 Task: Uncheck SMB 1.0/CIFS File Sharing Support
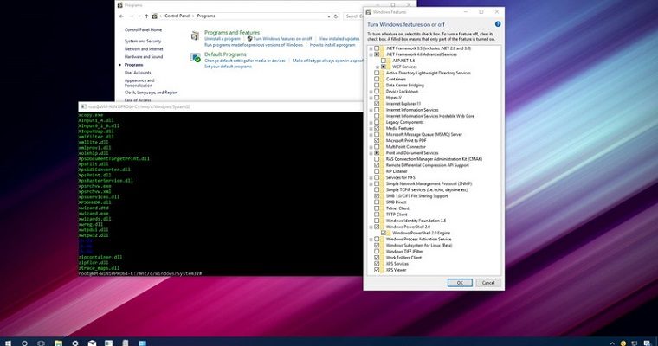pyautogui.click(x=377, y=195)
